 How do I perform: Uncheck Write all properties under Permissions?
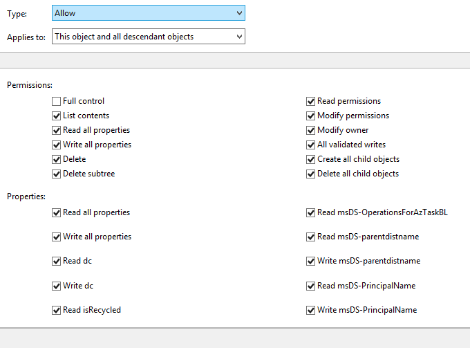click(57, 145)
